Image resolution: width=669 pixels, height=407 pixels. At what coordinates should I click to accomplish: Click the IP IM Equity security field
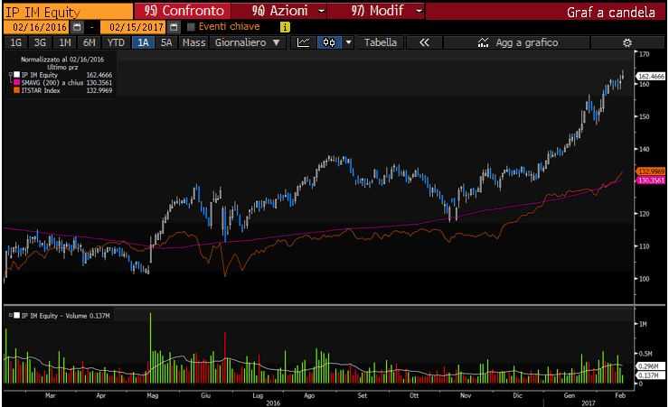point(69,12)
